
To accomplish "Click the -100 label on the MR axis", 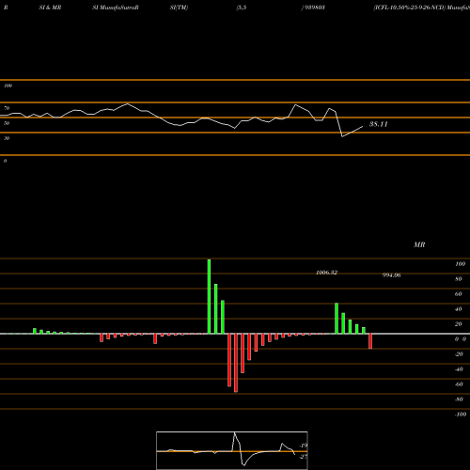I will [x=461, y=415].
